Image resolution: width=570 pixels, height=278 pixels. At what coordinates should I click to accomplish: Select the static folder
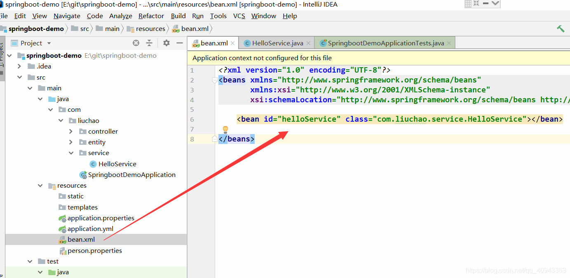75,196
